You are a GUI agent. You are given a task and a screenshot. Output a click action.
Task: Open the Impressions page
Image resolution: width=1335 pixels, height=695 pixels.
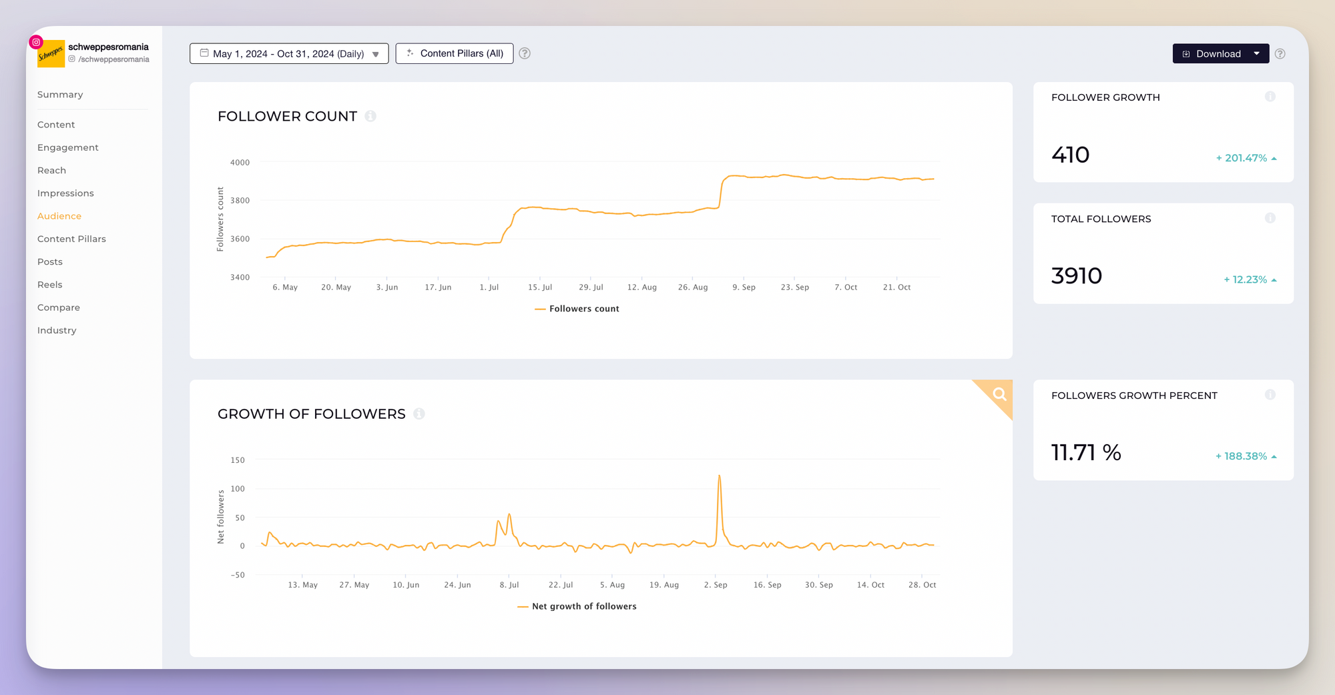point(65,193)
